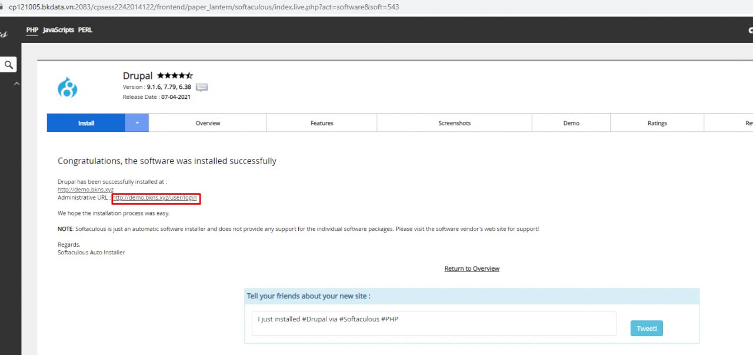Screen dimensions: 753x355
Task: Click the 'Softaculous Auto Installer' signature text
Action: tap(91, 253)
